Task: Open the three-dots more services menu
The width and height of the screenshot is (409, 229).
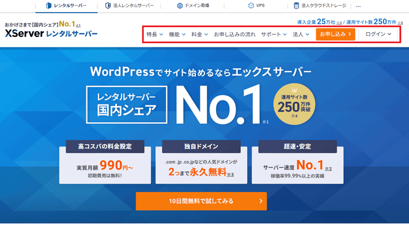Action: tap(358, 6)
